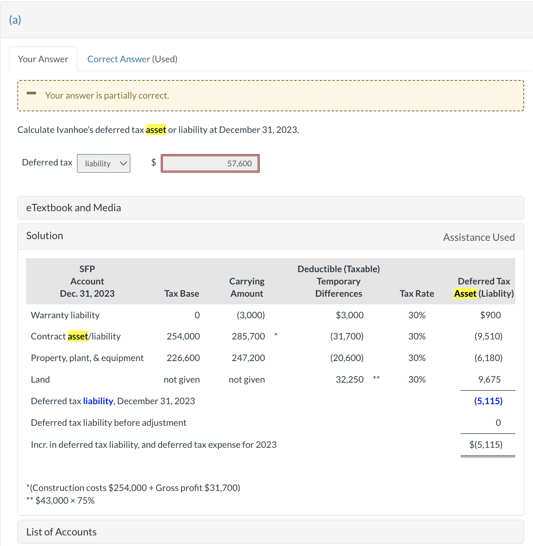Expand the eTextbook and Media section

(74, 207)
